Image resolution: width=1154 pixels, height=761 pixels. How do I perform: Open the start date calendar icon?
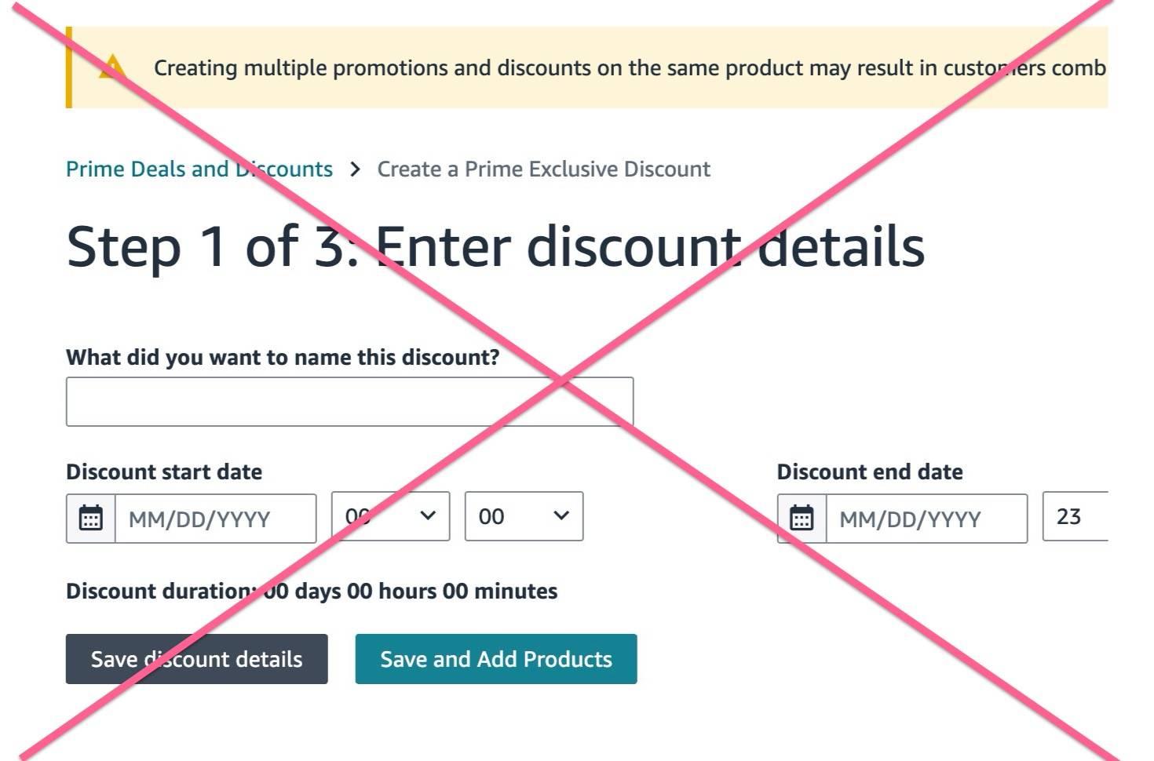91,518
